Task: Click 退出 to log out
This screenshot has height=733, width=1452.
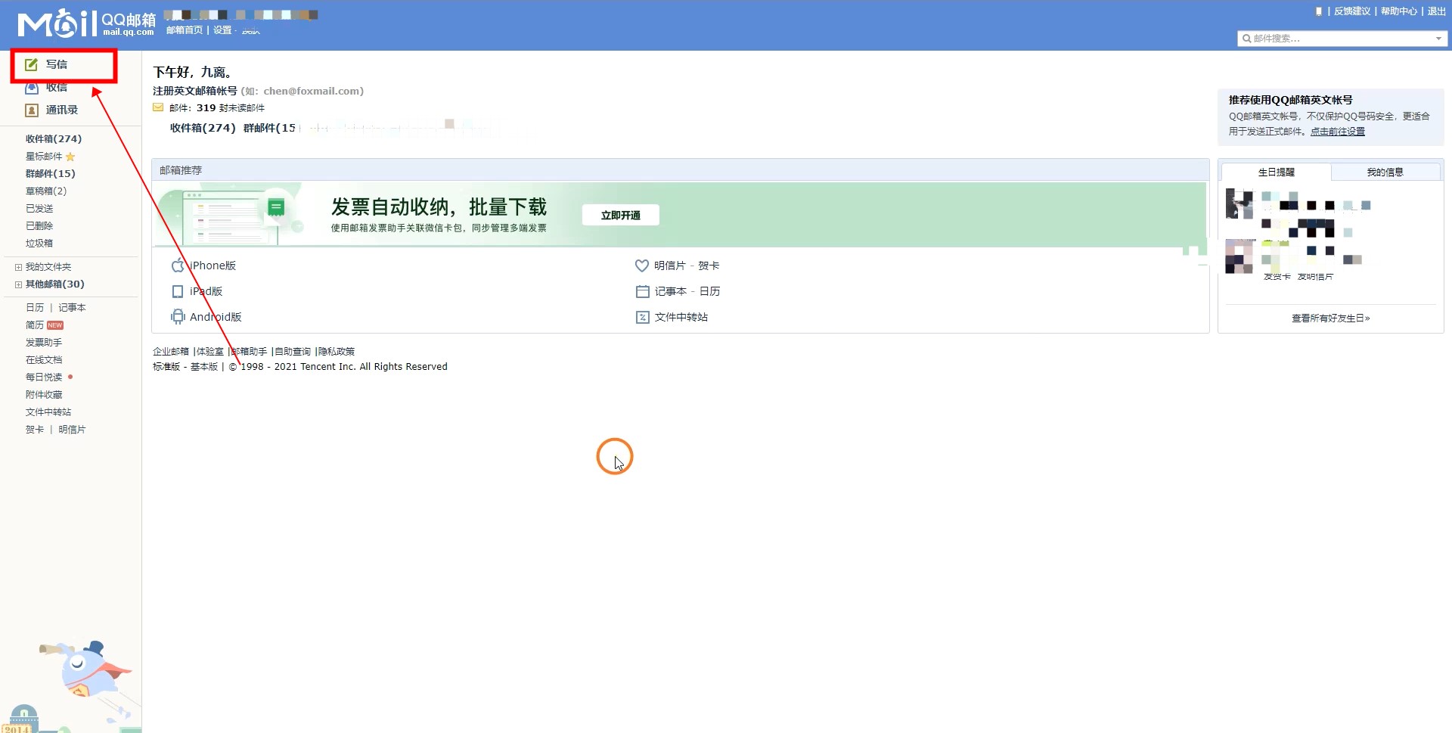Action: [1436, 11]
